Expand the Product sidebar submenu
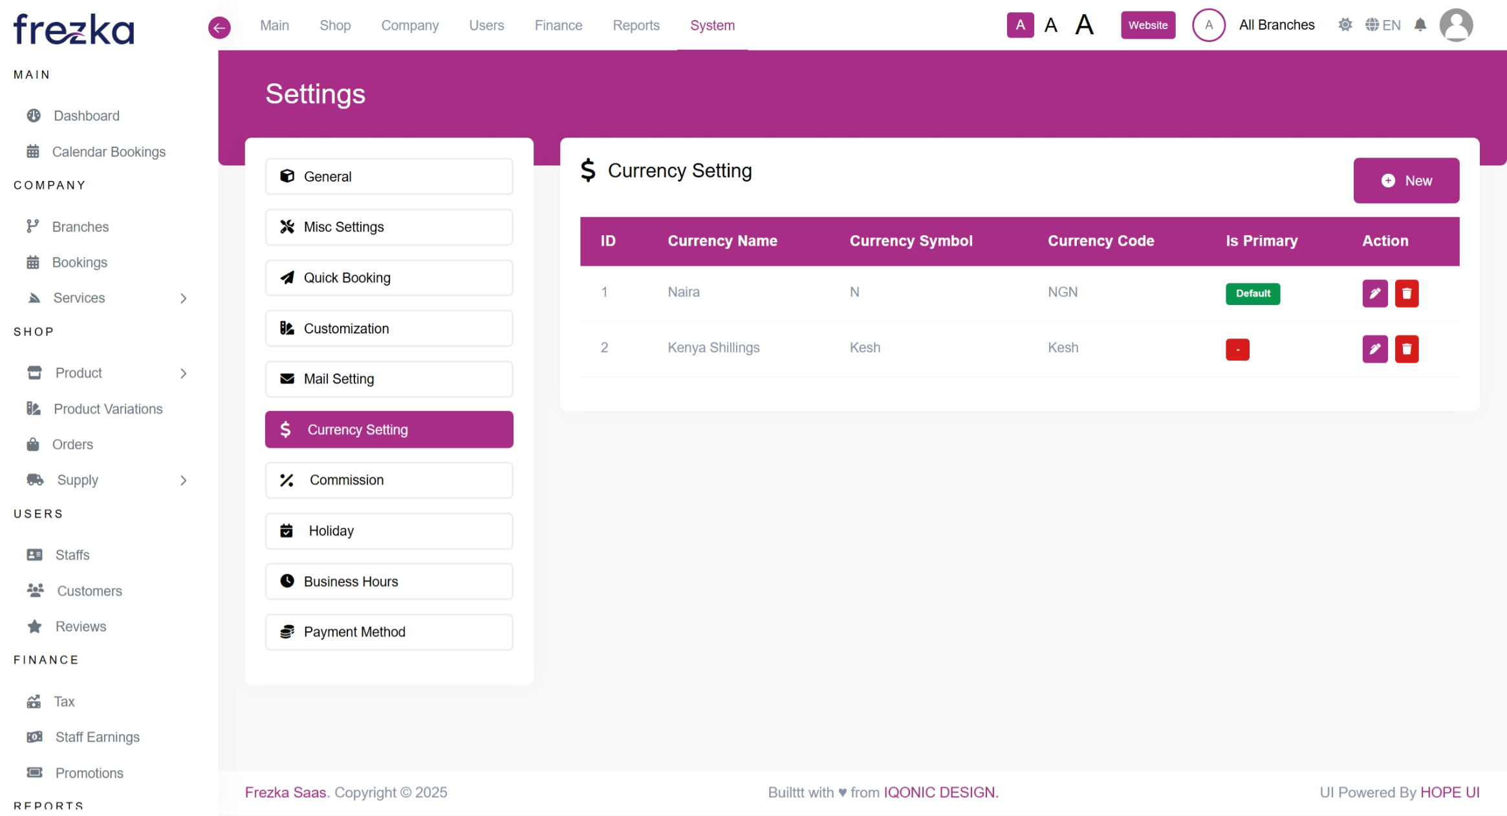This screenshot has width=1507, height=816. [183, 373]
